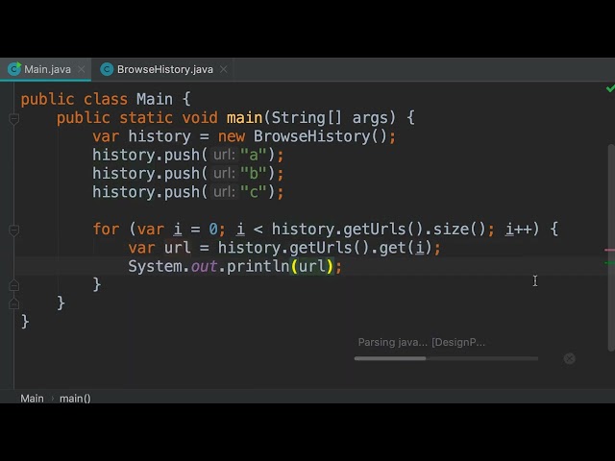Click the editor vertical scrollbar
The width and height of the screenshot is (615, 461).
point(611,247)
